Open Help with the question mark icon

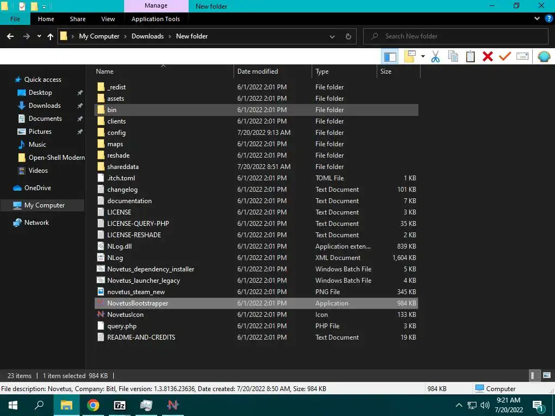click(x=549, y=18)
